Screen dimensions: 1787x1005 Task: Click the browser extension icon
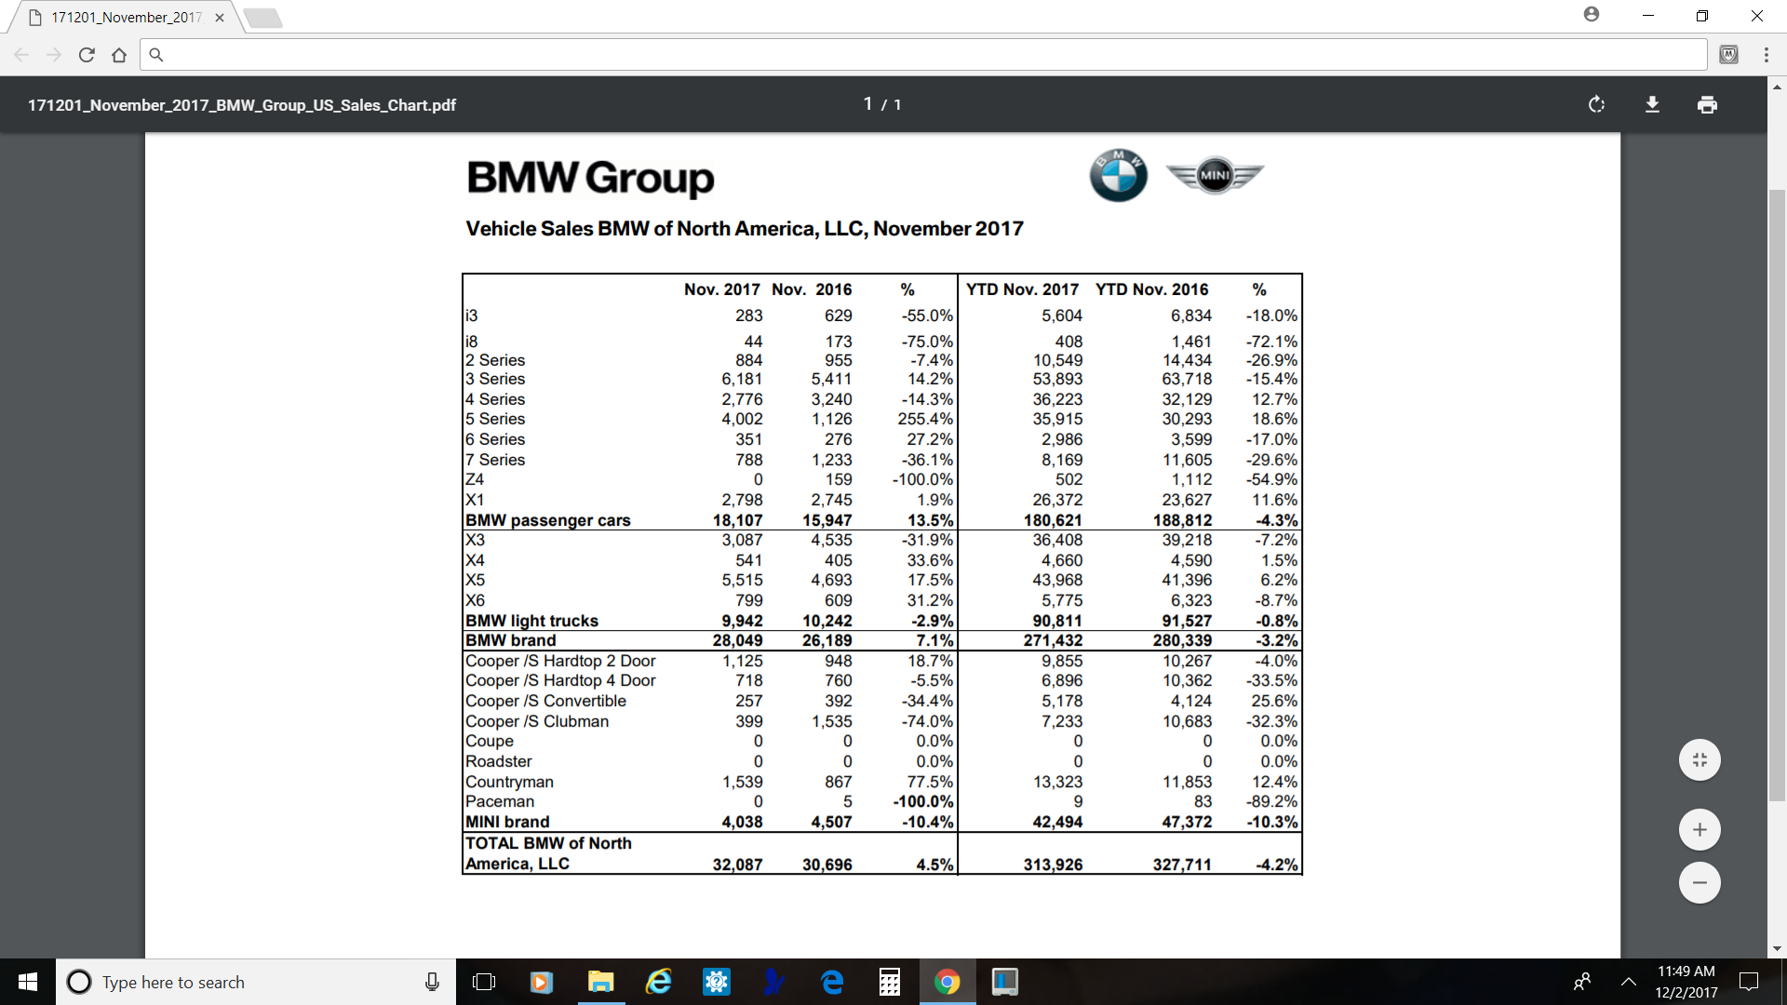[x=1728, y=55]
